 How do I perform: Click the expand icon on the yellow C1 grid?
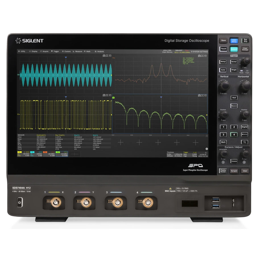point(107,95)
